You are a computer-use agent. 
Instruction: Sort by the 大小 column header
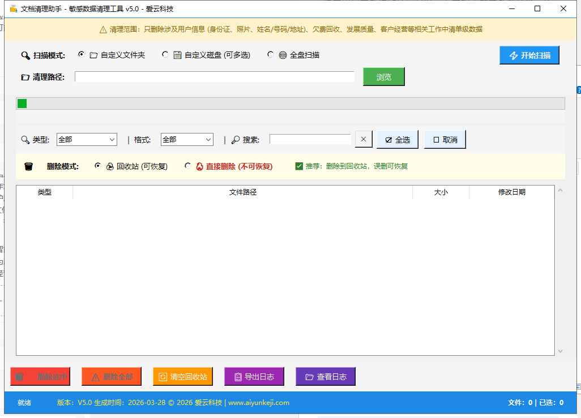[x=441, y=192]
